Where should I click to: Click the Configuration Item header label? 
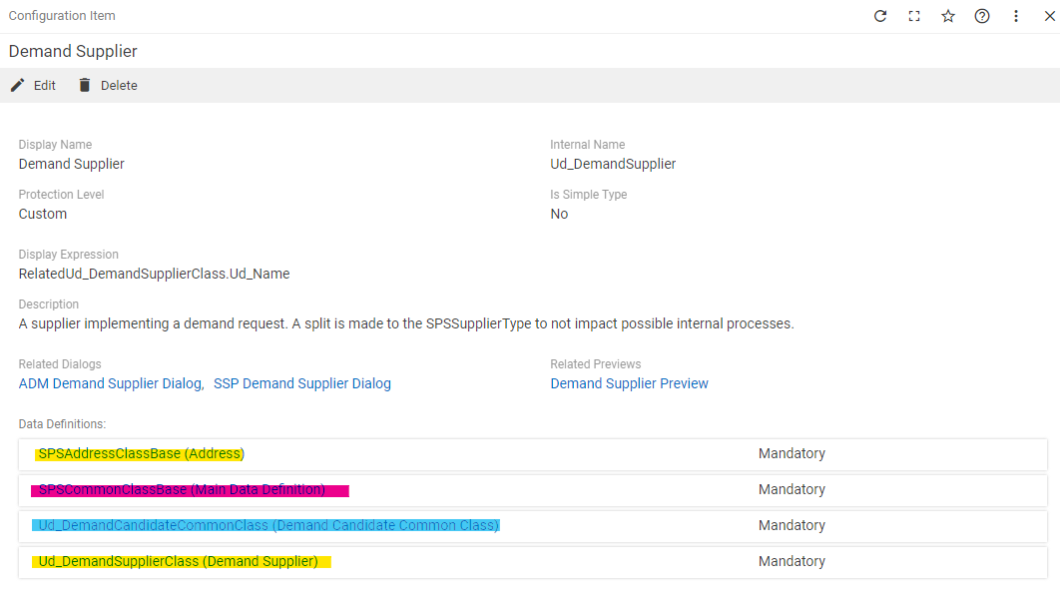point(62,16)
